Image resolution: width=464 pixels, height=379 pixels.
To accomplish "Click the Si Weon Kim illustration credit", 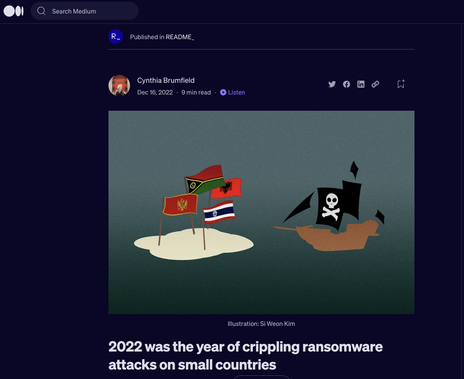I will 261,323.
